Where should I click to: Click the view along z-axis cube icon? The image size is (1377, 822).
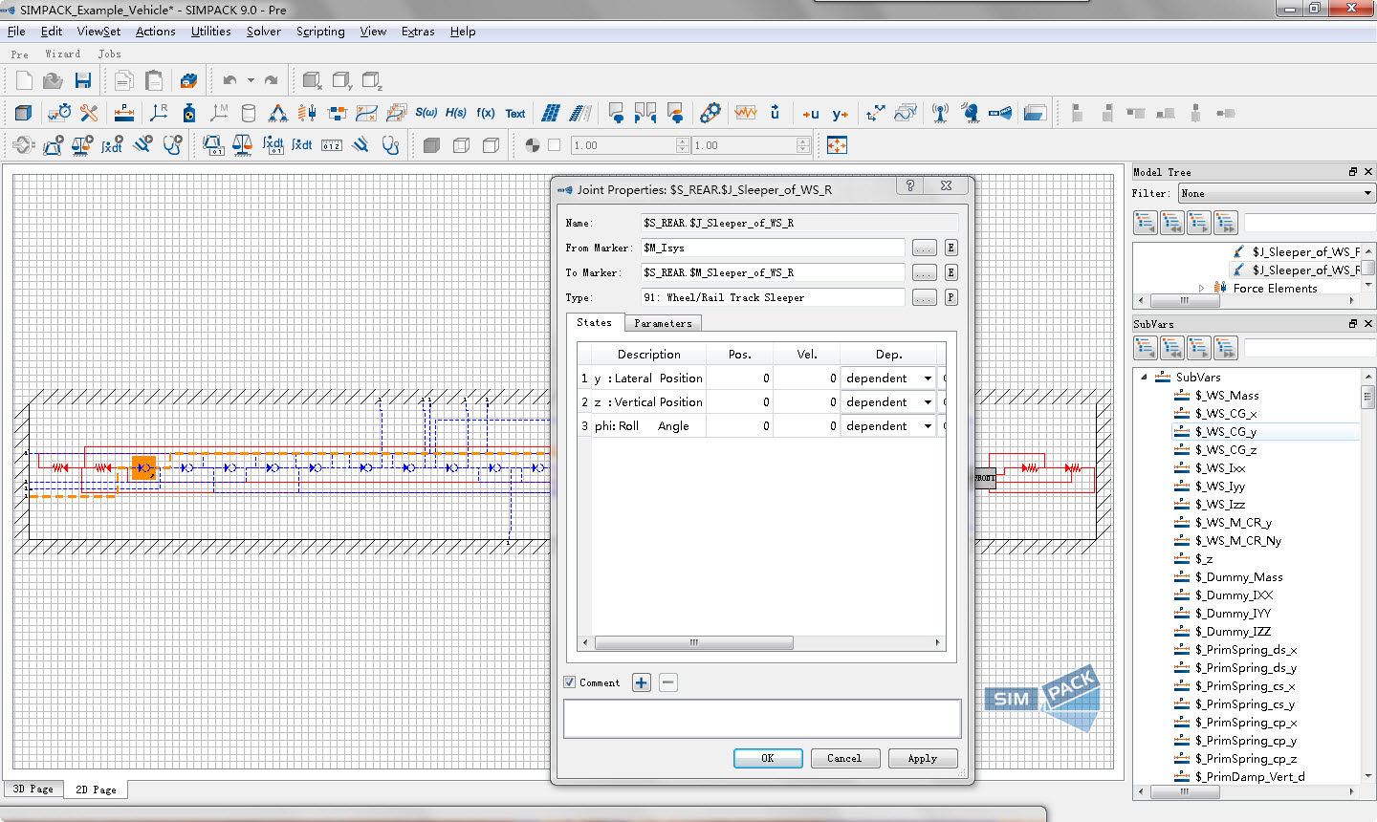(x=372, y=81)
